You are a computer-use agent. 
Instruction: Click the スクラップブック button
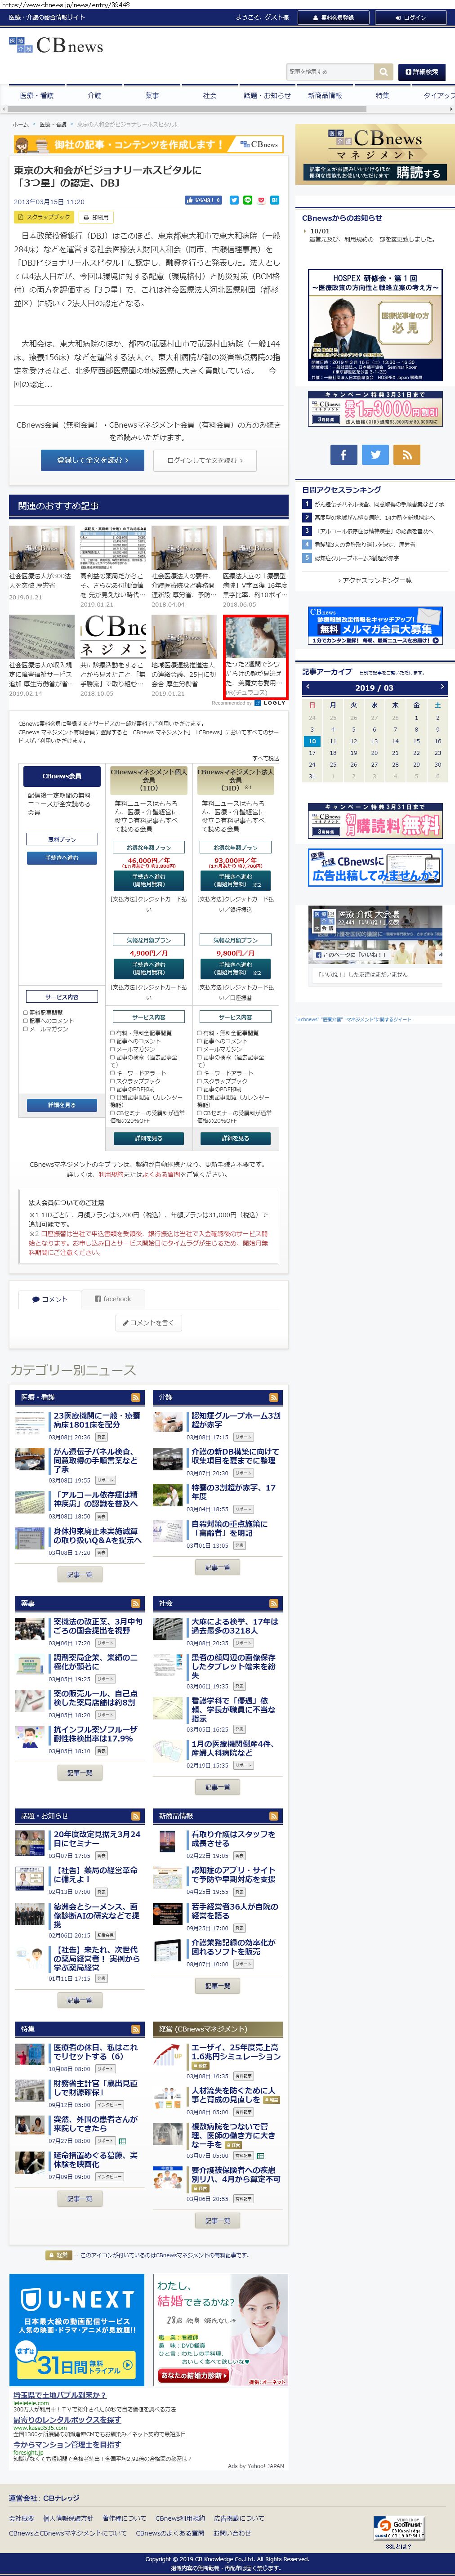[44, 217]
